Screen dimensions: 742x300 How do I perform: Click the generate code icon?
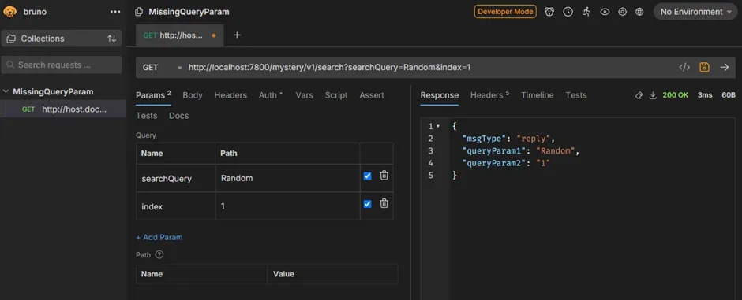pos(684,68)
